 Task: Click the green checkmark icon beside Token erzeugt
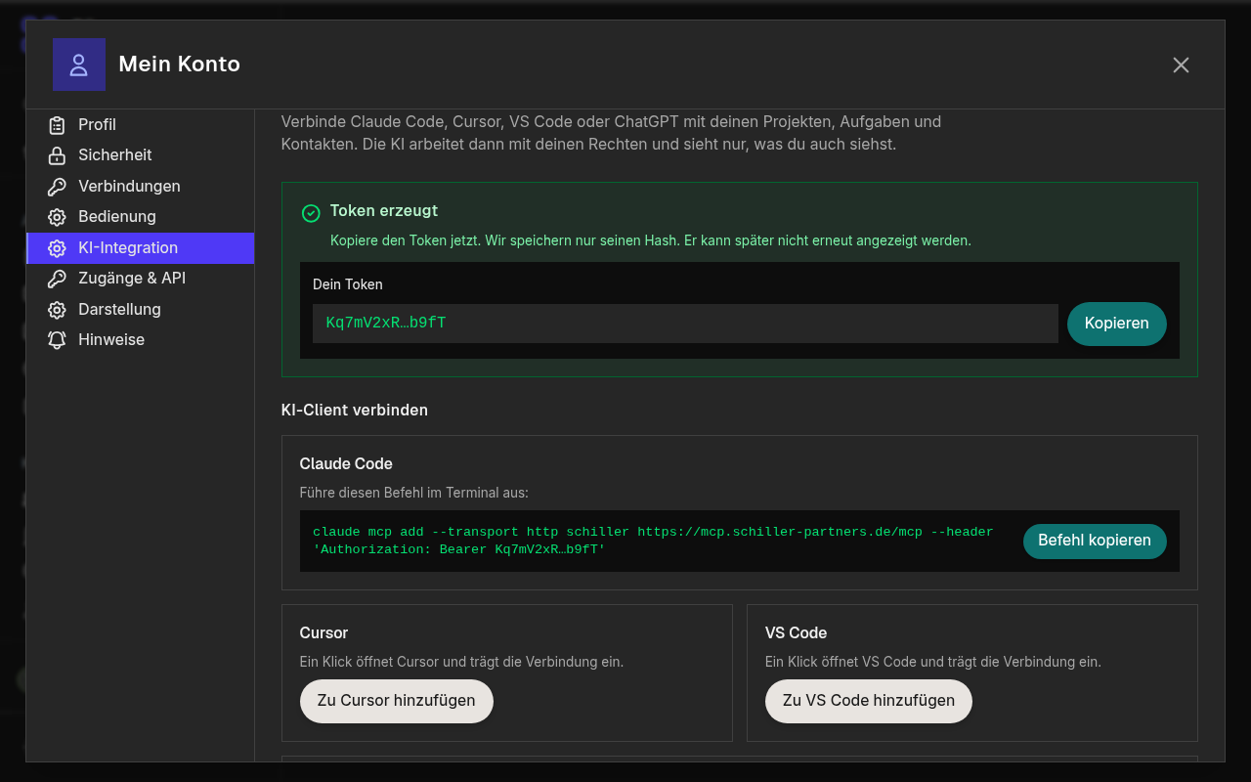[x=311, y=212]
